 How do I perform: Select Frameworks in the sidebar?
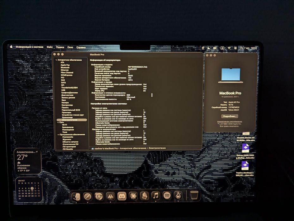click(68, 137)
